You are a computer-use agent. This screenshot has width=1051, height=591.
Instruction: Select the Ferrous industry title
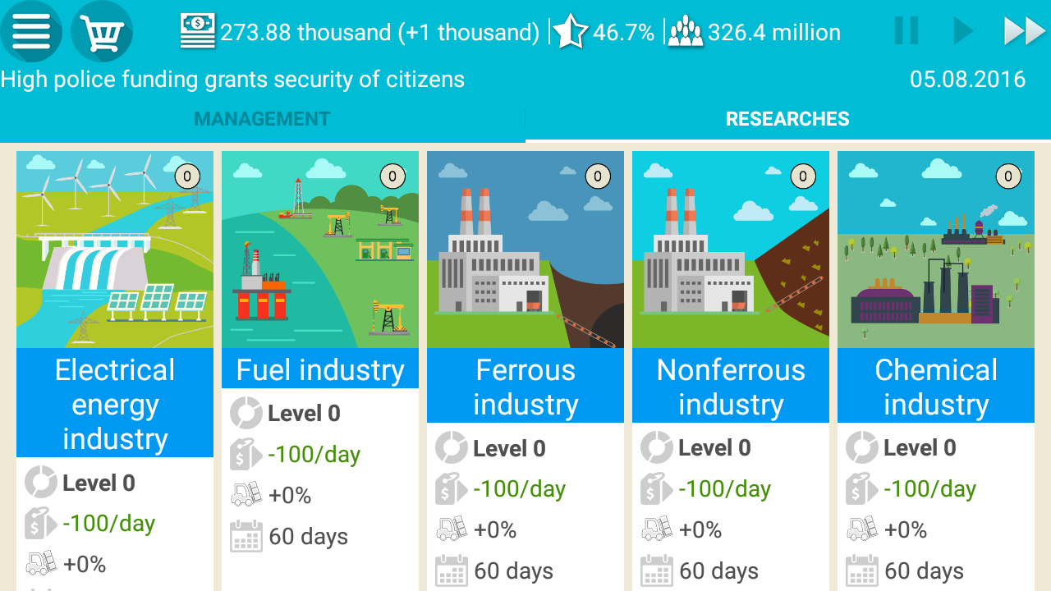[x=525, y=387]
